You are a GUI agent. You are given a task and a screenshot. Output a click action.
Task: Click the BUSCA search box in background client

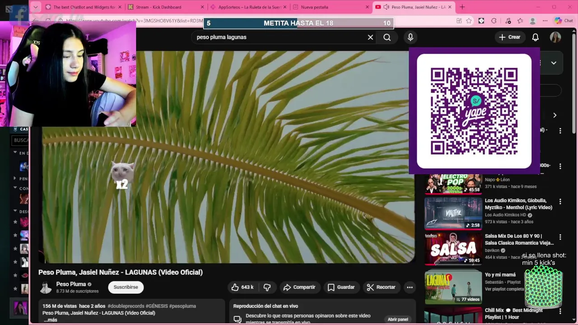pos(21,140)
